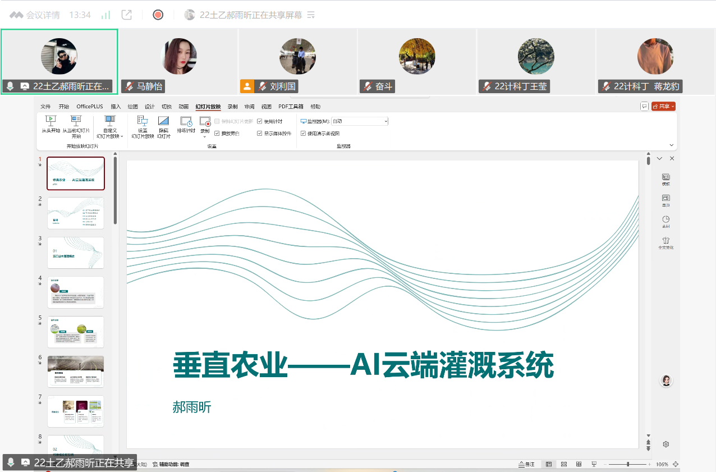Toggle 使用演示者视图 (Presenter View) checkbox
The height and width of the screenshot is (472, 716).
303,134
